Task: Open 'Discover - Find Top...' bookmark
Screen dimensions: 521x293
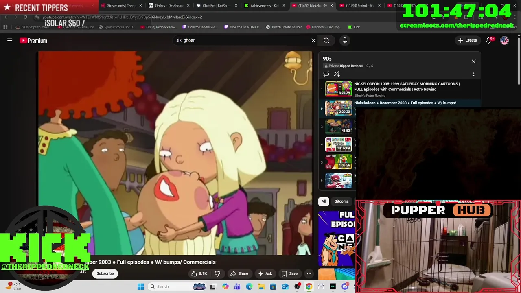Action: pos(324,27)
